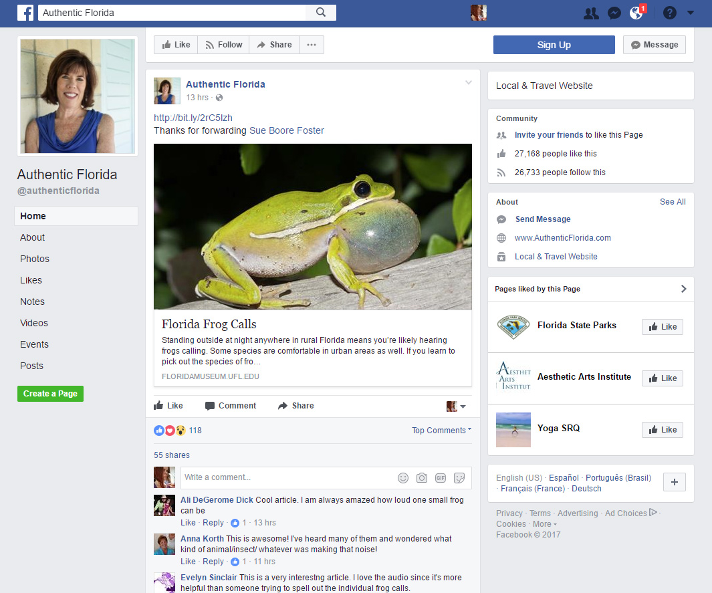Open the More footer dropdown
Screen dimensions: 712x593
tap(545, 524)
